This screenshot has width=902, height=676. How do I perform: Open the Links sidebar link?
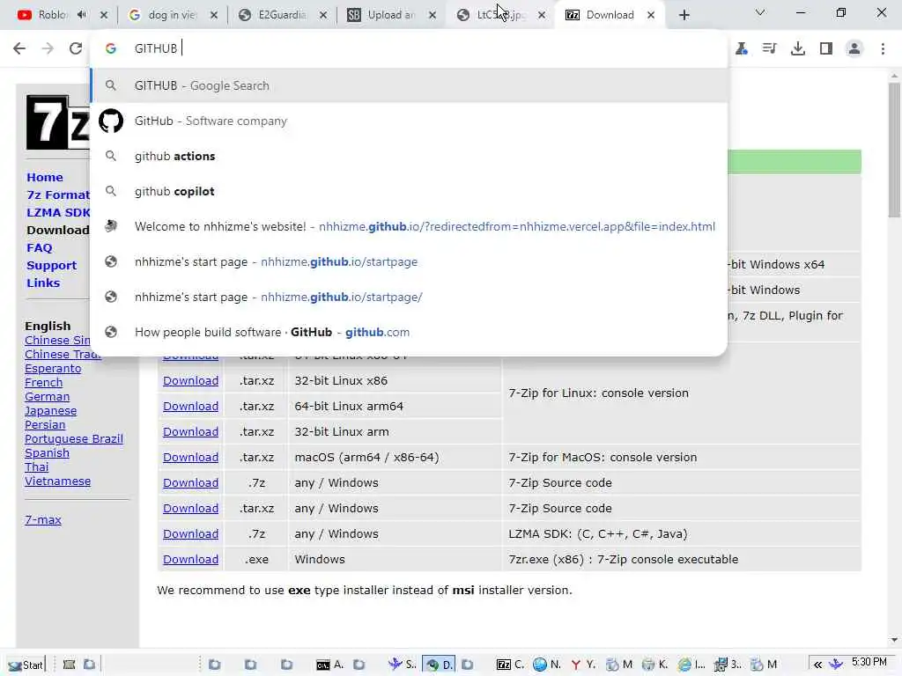click(43, 283)
